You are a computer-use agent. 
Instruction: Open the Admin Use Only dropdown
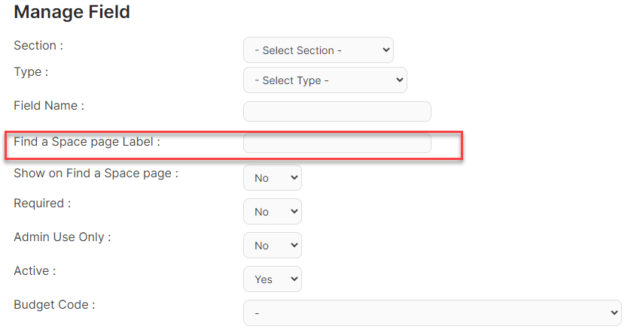pos(273,246)
